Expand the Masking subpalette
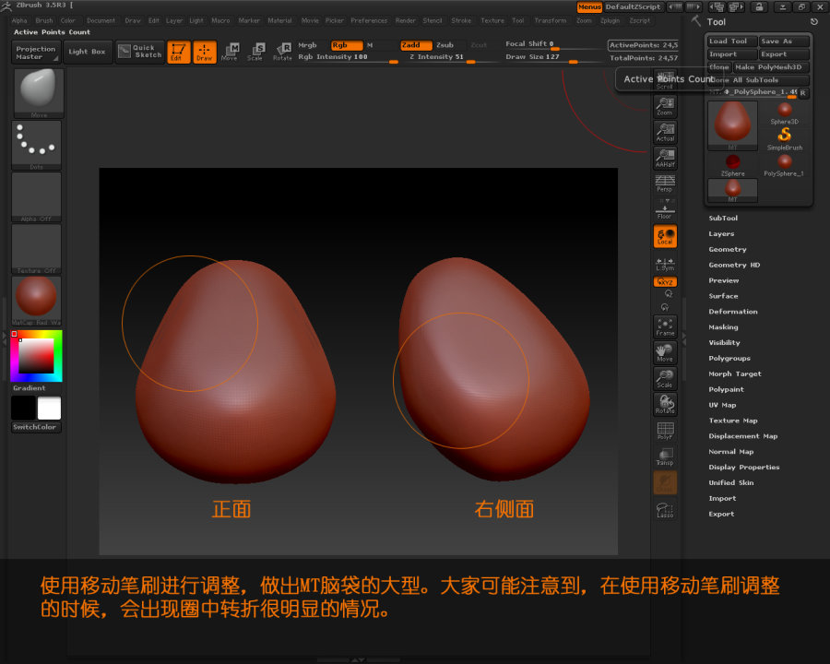The width and height of the screenshot is (830, 664). point(723,327)
